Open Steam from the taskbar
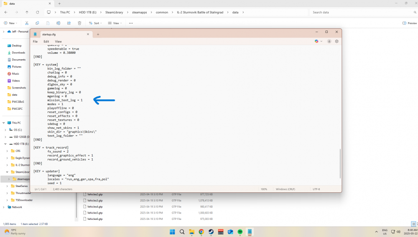The width and height of the screenshot is (418, 237). click(x=211, y=232)
